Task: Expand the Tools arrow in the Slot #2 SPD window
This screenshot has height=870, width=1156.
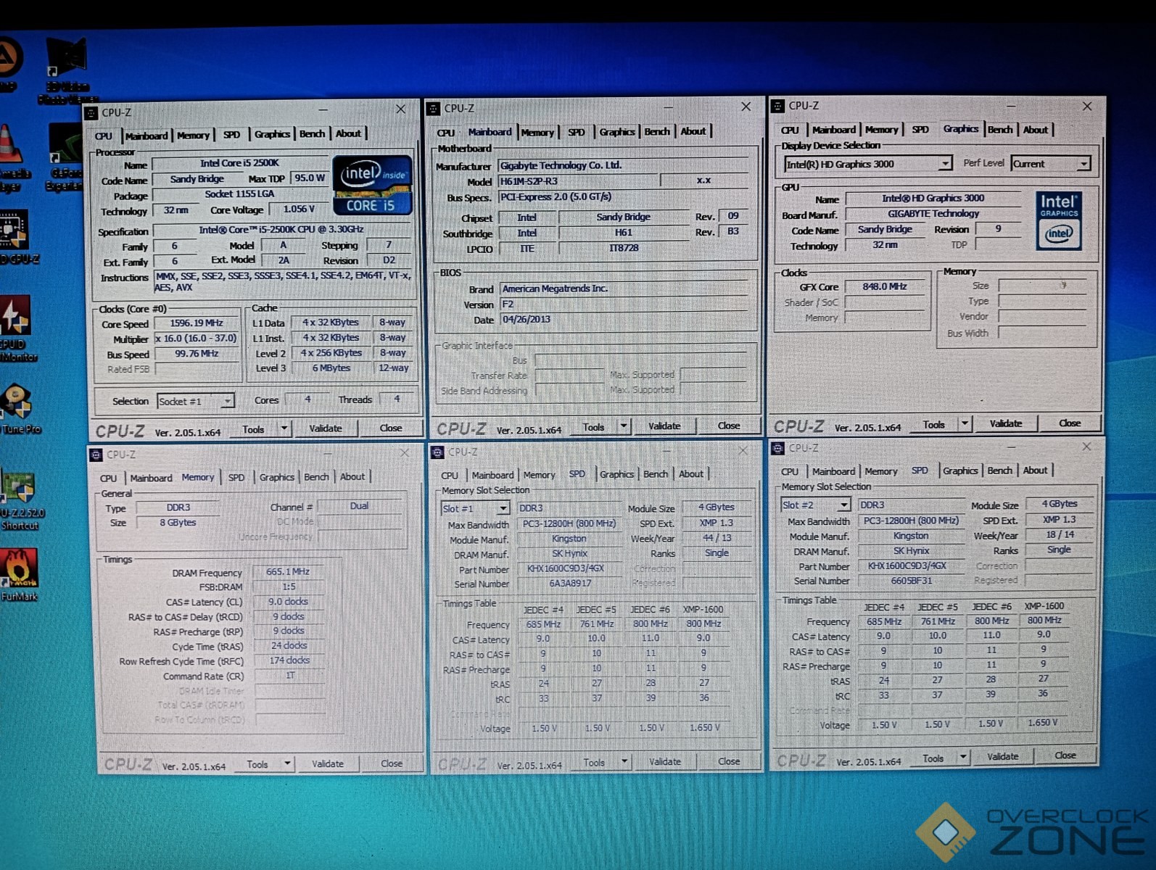Action: point(963,757)
